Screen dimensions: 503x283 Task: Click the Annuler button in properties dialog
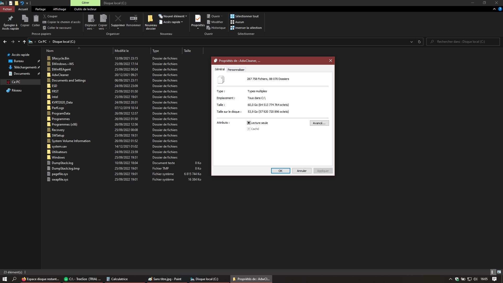pyautogui.click(x=302, y=171)
